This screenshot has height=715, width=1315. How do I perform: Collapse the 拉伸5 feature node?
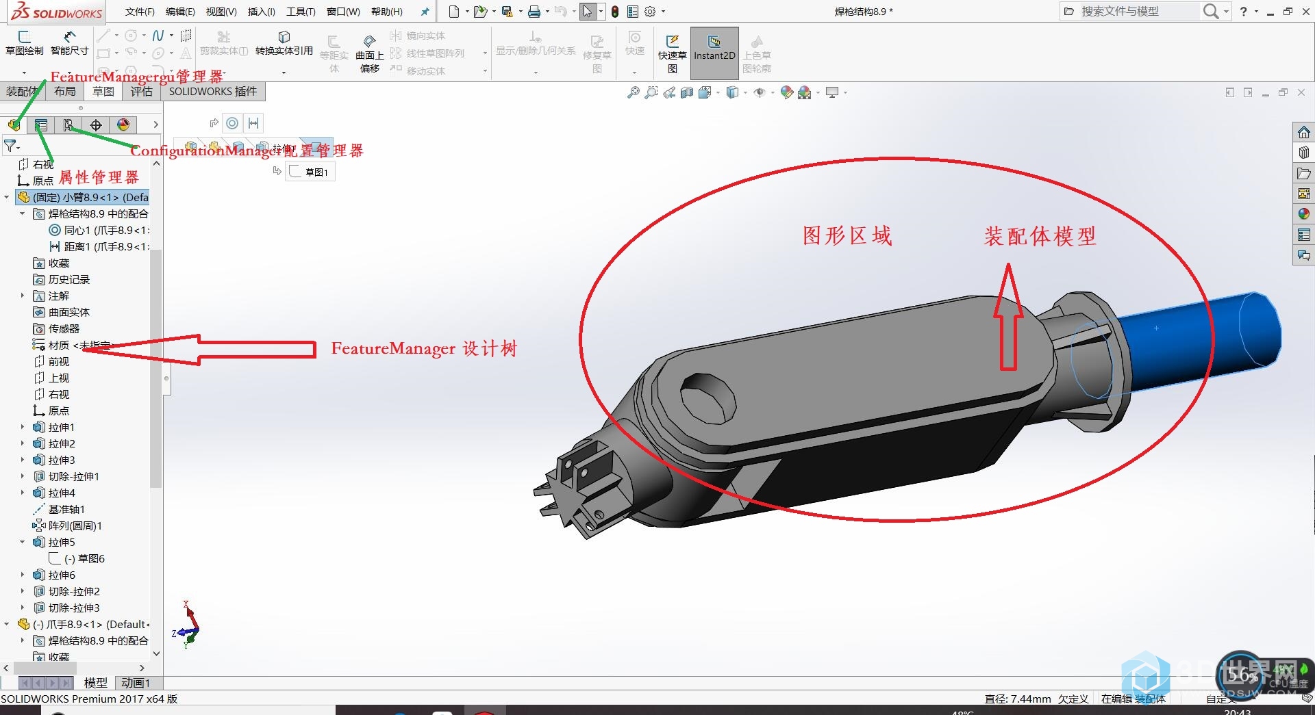coord(22,542)
